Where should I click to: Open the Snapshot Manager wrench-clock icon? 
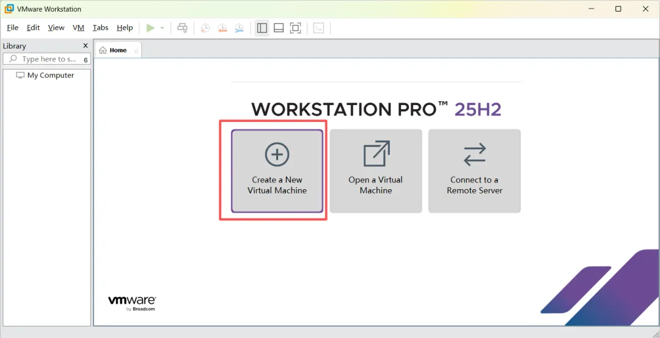[x=239, y=28]
